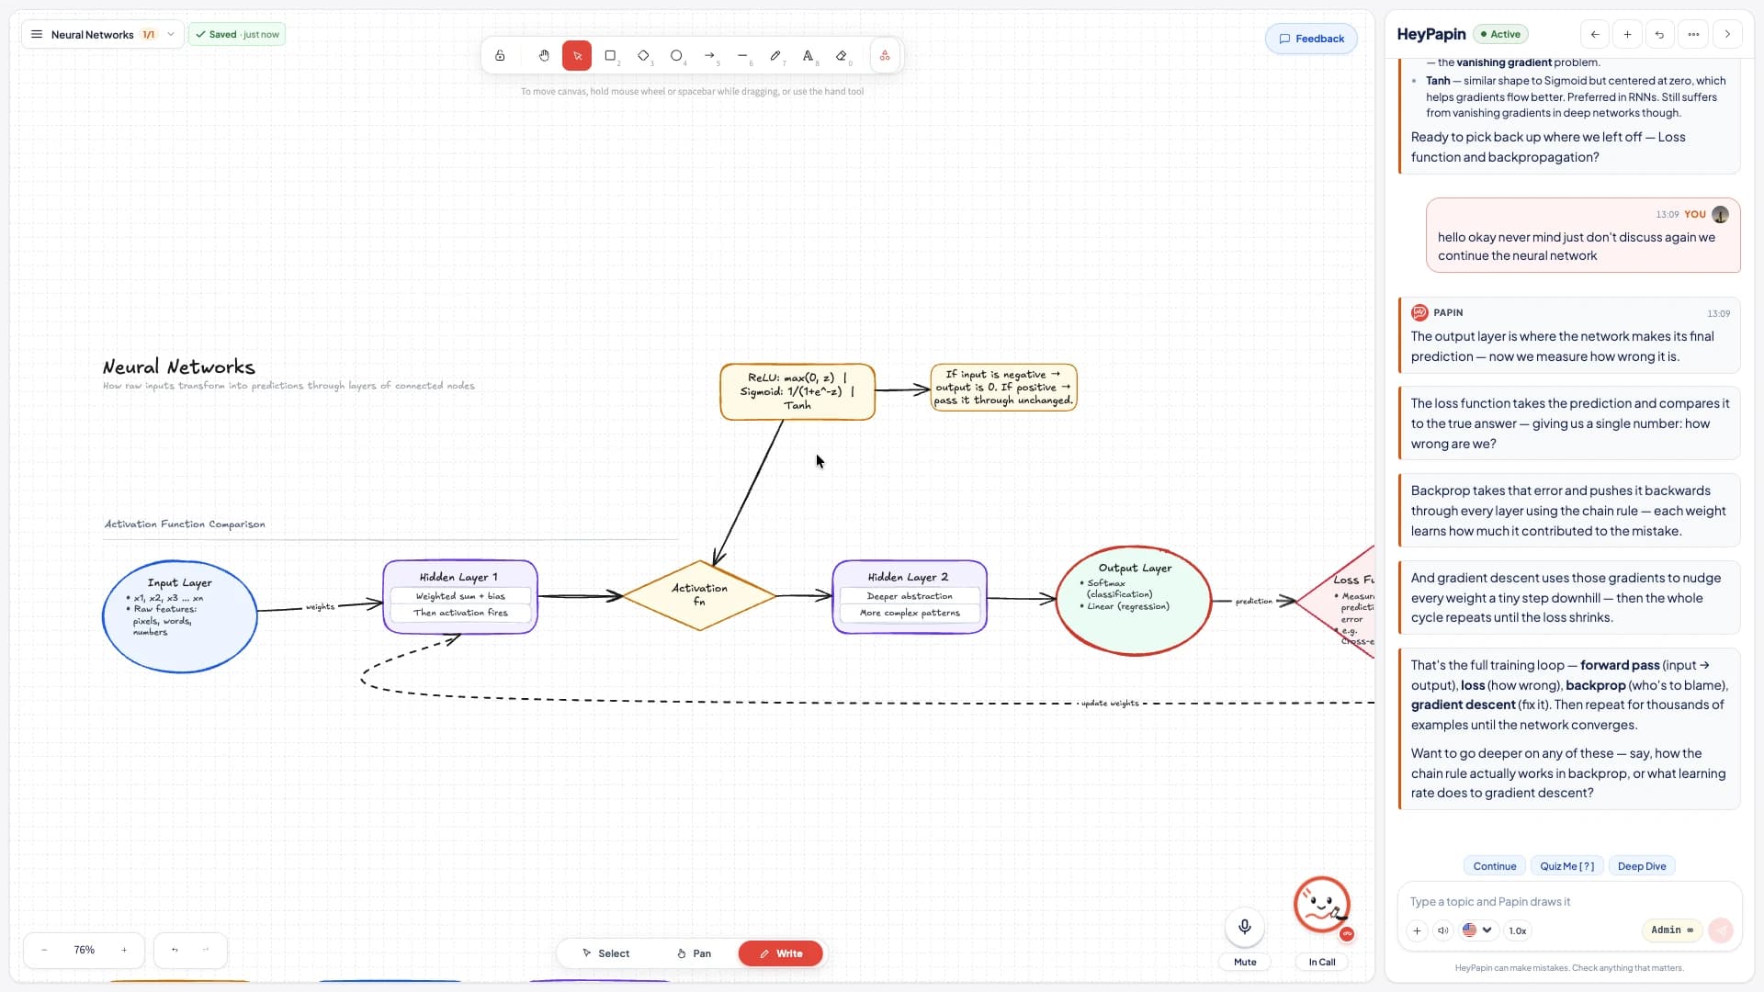This screenshot has height=992, width=1764.
Task: Add attachment with plus in chat input
Action: [1417, 930]
